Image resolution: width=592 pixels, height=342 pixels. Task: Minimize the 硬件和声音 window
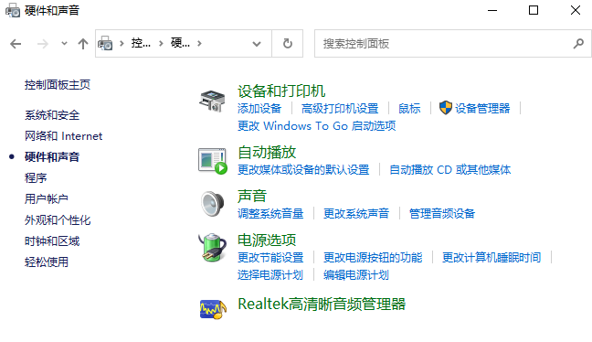pos(492,10)
